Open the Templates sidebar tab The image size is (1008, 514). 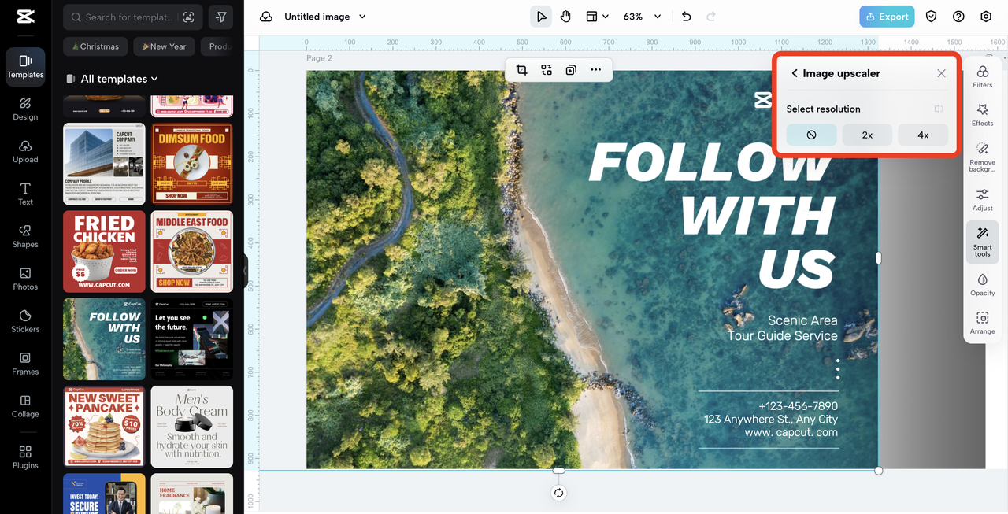[25, 66]
